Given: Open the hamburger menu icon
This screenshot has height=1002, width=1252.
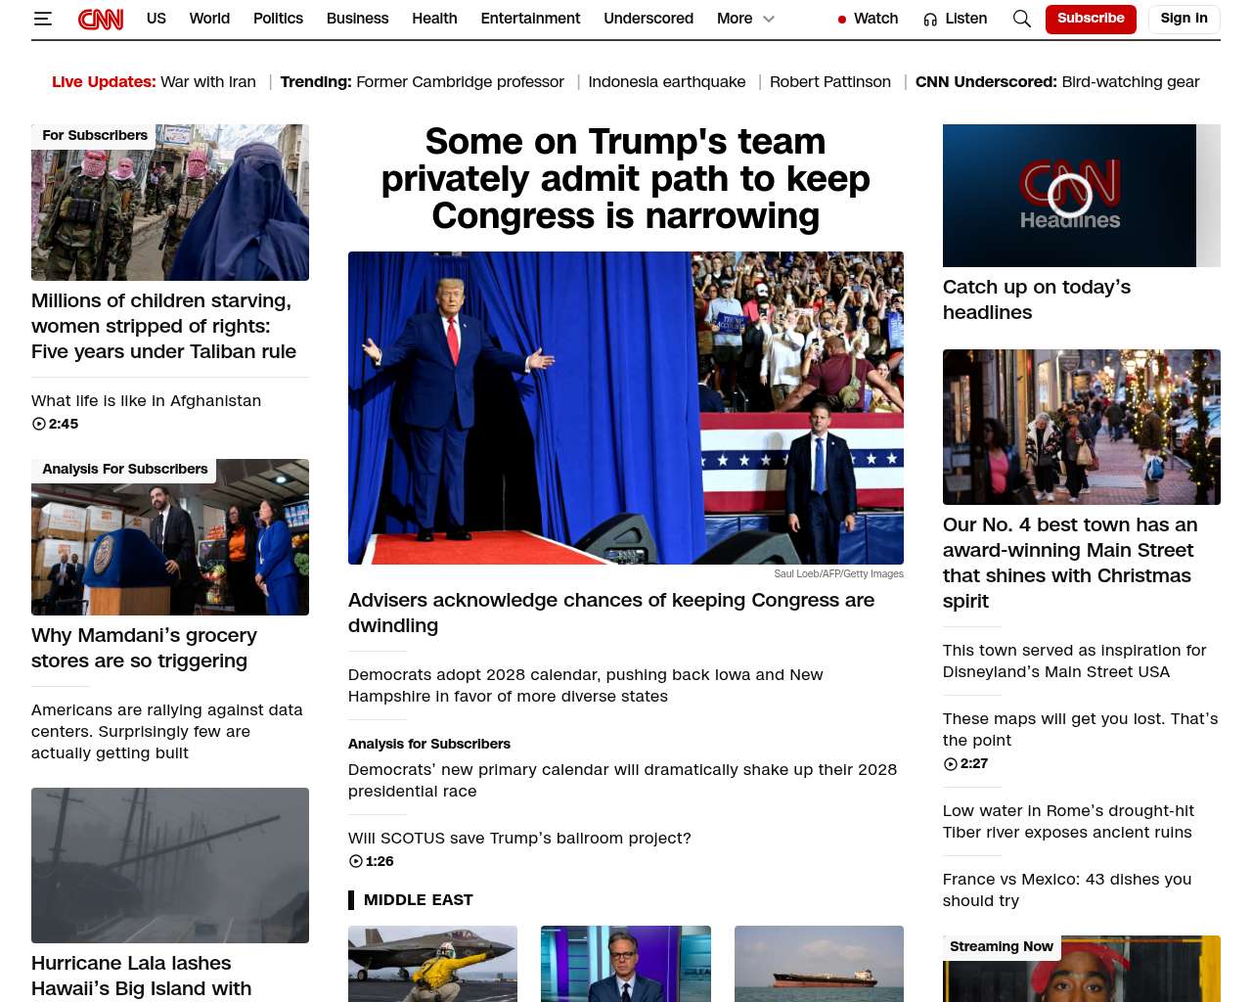Looking at the screenshot, I should [x=42, y=19].
